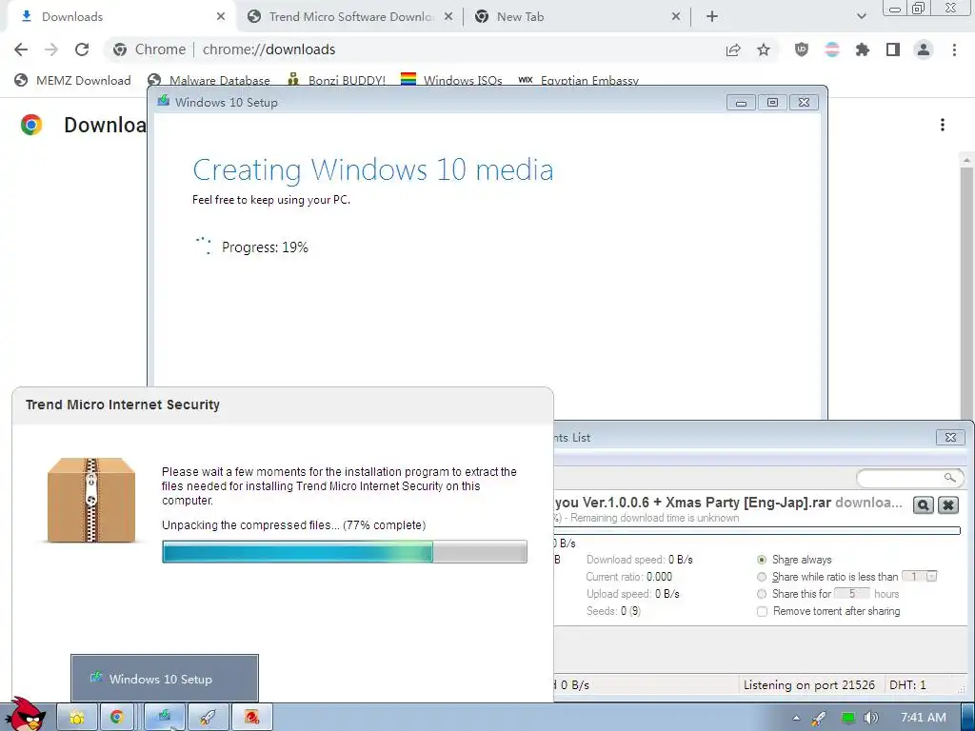
Task: Maximize the Windows 10 Setup window
Action: click(x=772, y=103)
